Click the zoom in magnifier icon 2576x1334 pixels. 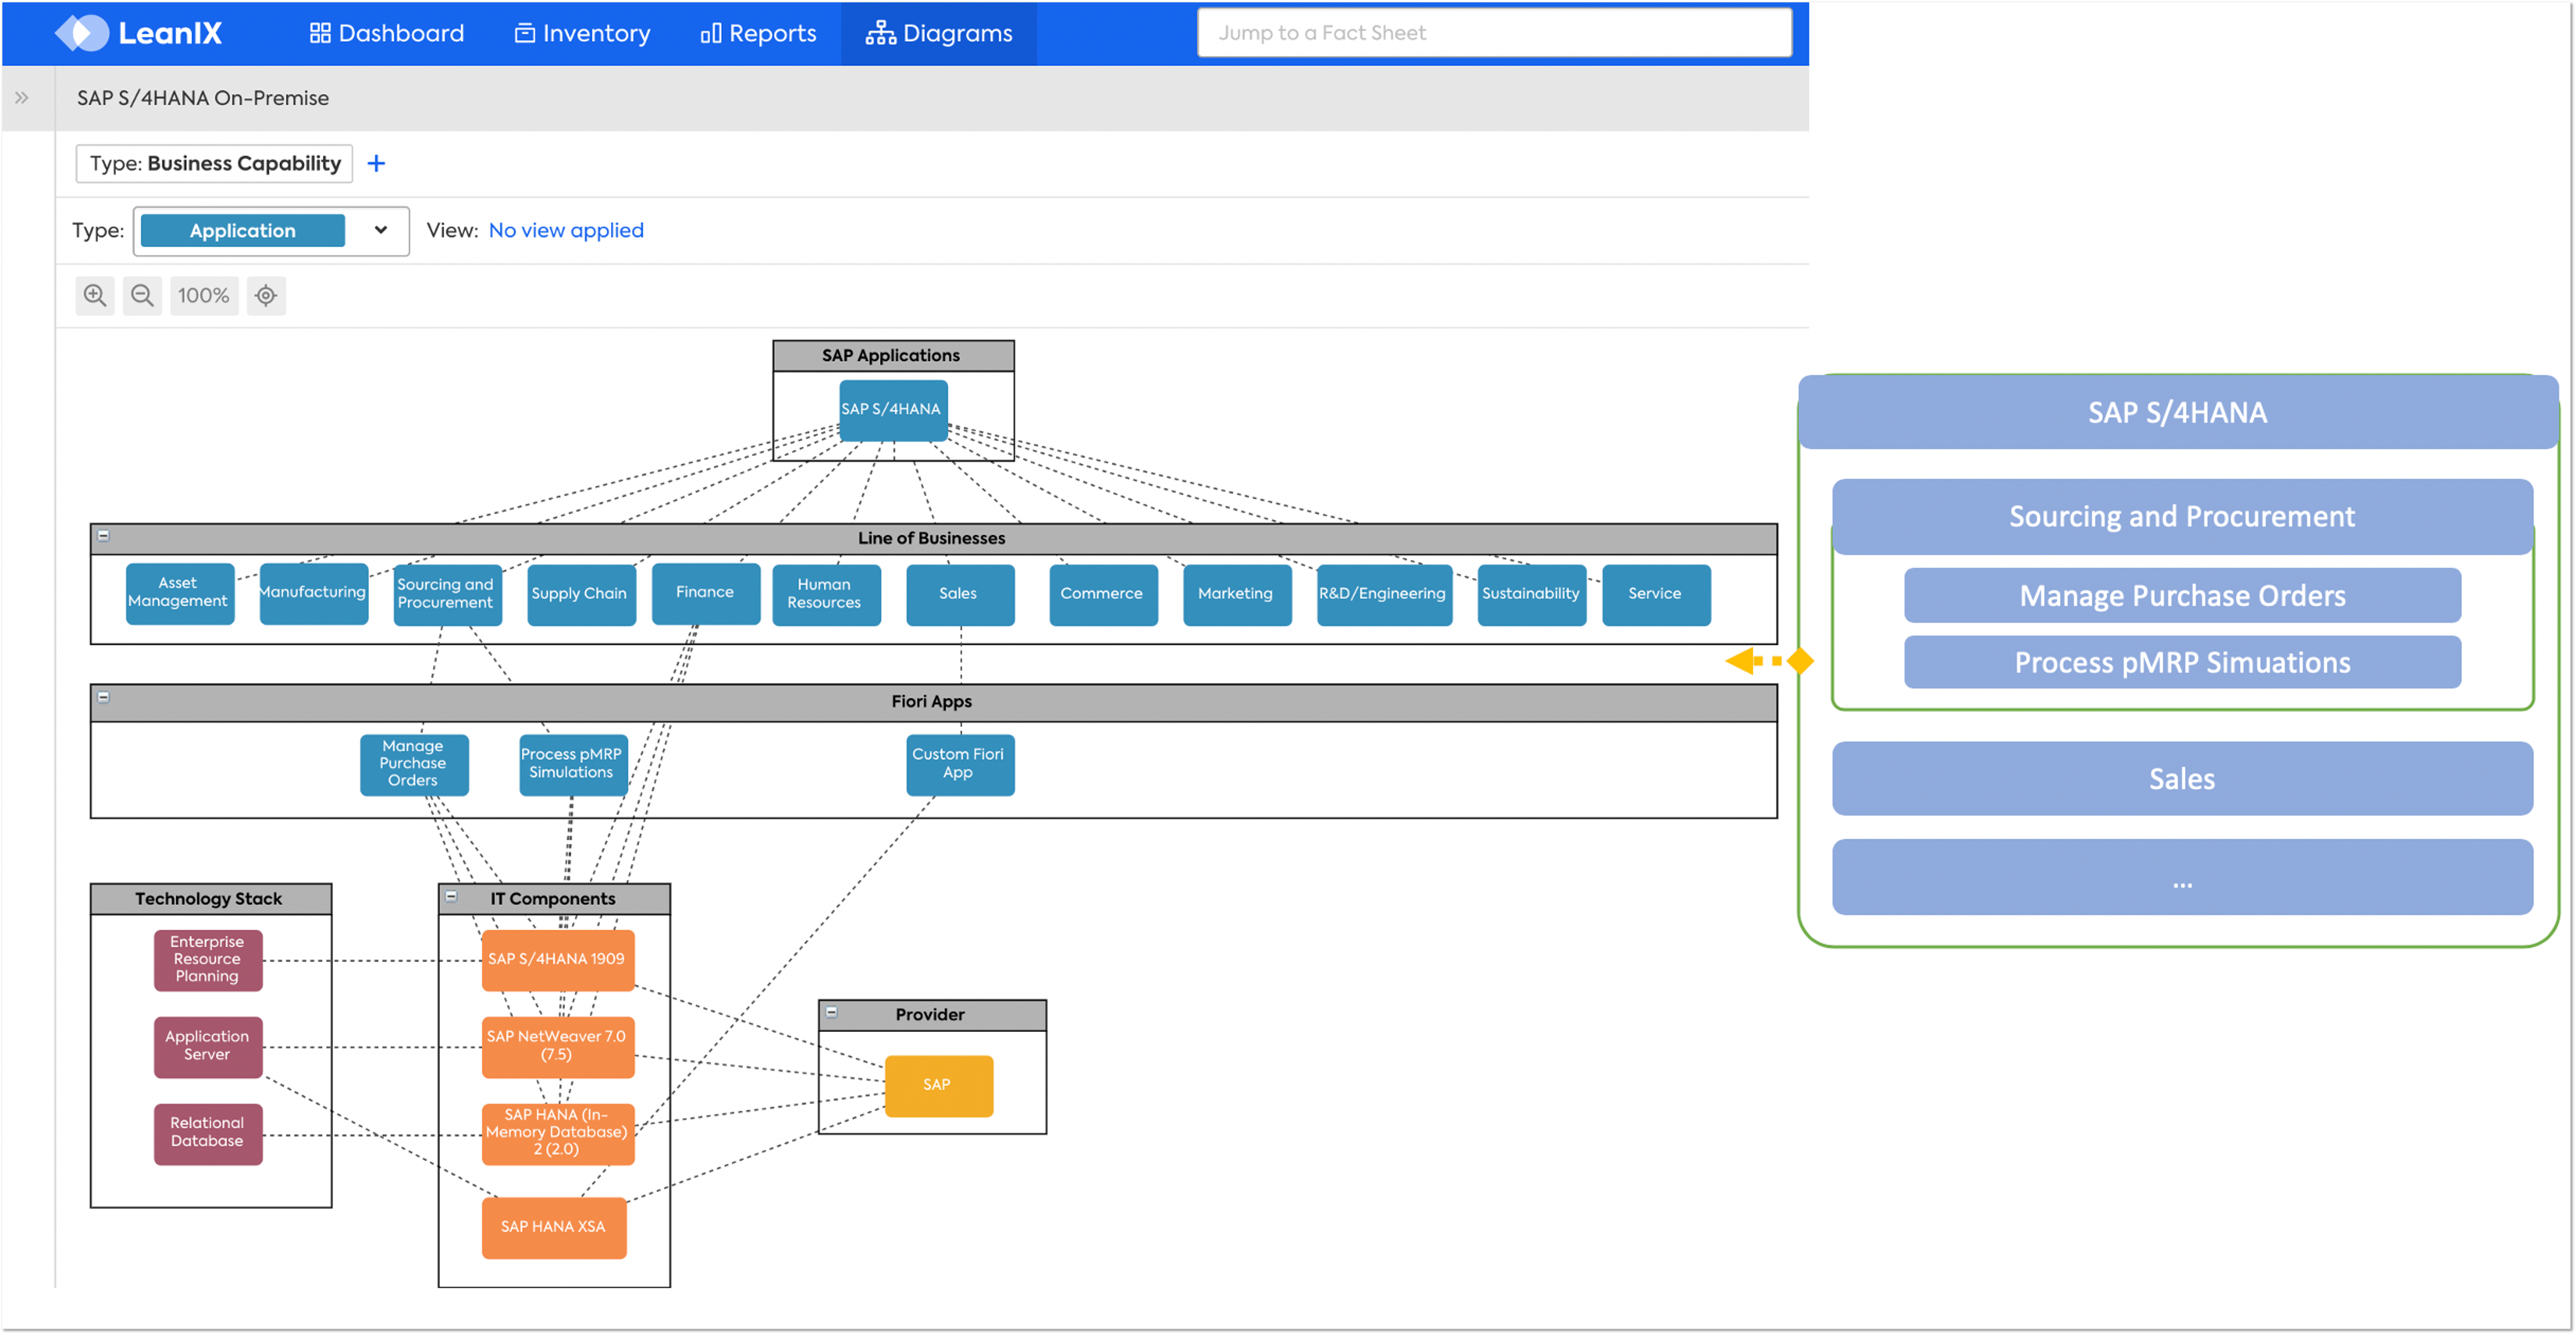pos(95,295)
